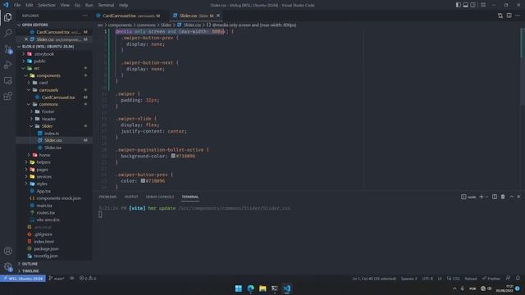Click the Open Changes editor icon

click(x=500, y=16)
